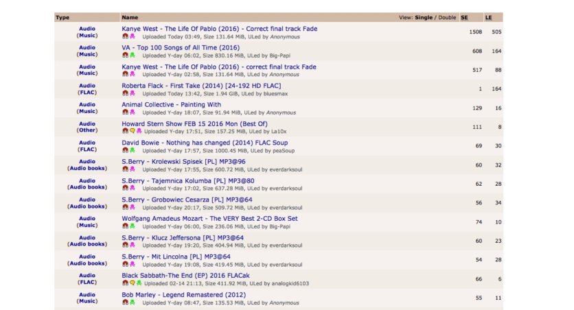Open uploader everdarksoul on Krolewski Spisek row
The width and height of the screenshot is (574, 310).
click(286, 169)
